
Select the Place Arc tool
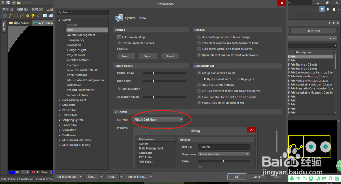[x=39, y=16]
